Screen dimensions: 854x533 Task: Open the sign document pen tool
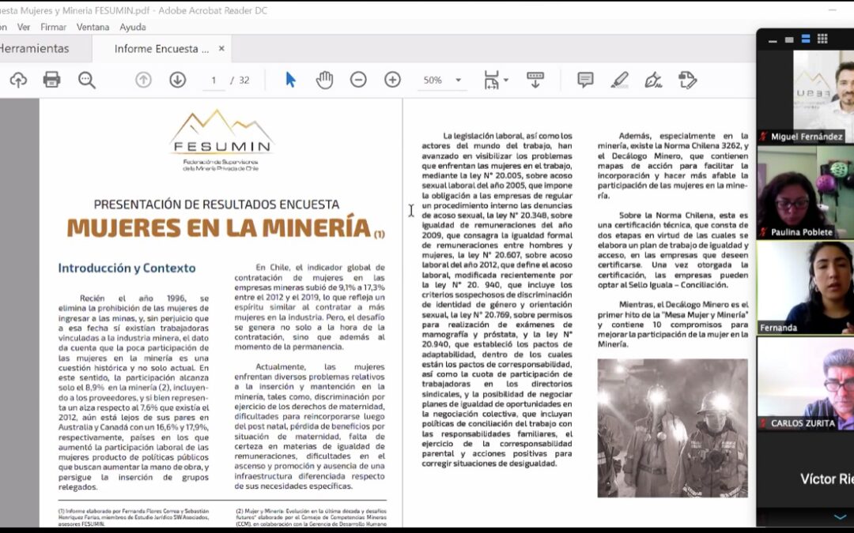coord(653,80)
